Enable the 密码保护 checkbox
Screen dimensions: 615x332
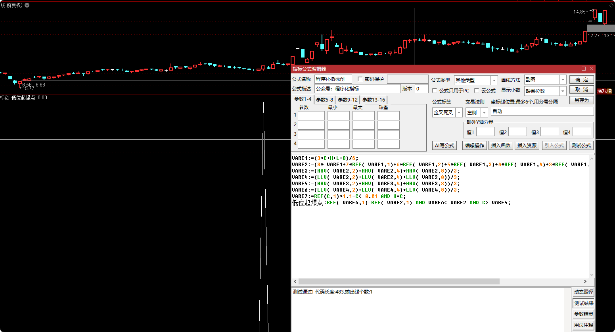pyautogui.click(x=360, y=79)
